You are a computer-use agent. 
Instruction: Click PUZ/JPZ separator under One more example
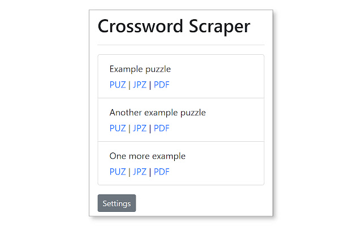tap(129, 172)
